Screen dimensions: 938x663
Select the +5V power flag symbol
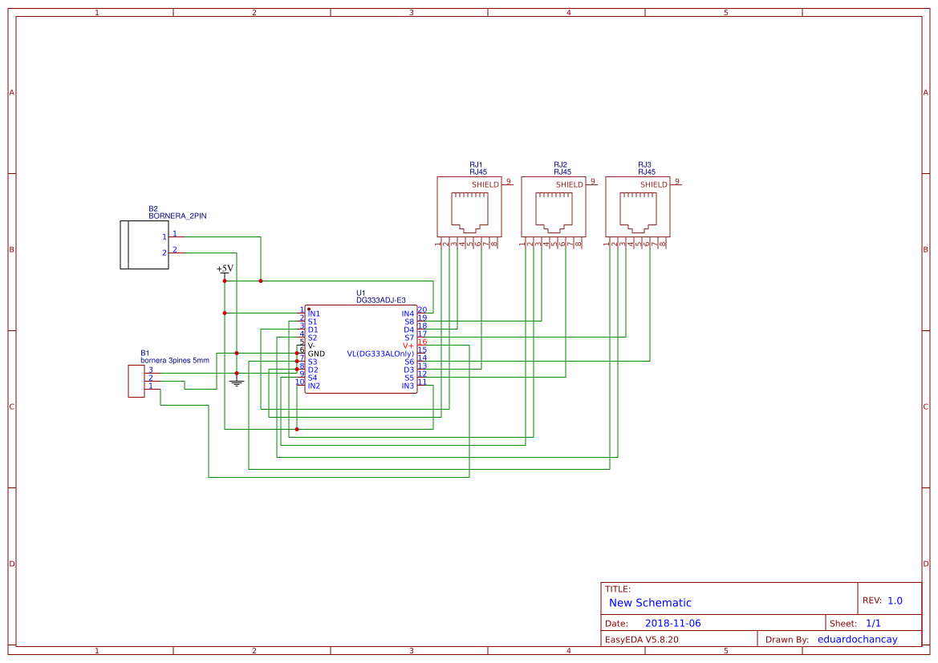[x=223, y=269]
